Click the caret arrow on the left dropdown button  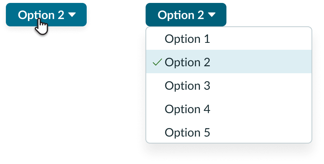72,15
